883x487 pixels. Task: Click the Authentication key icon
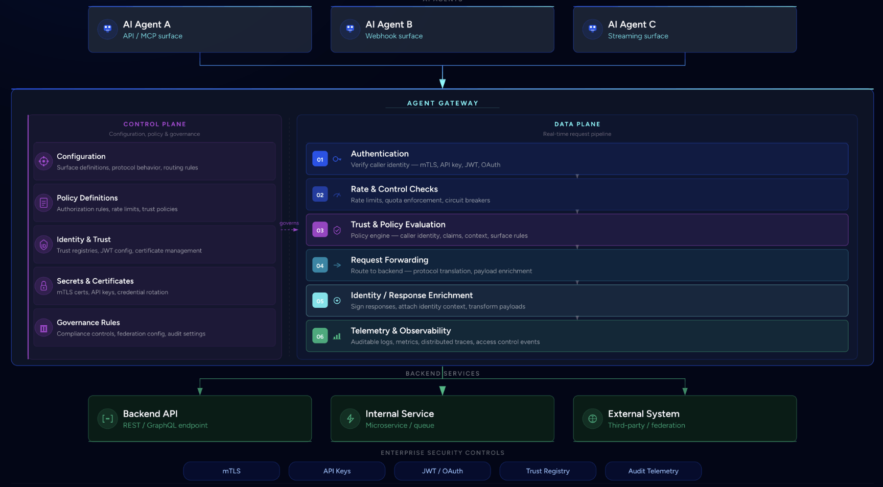coord(337,159)
